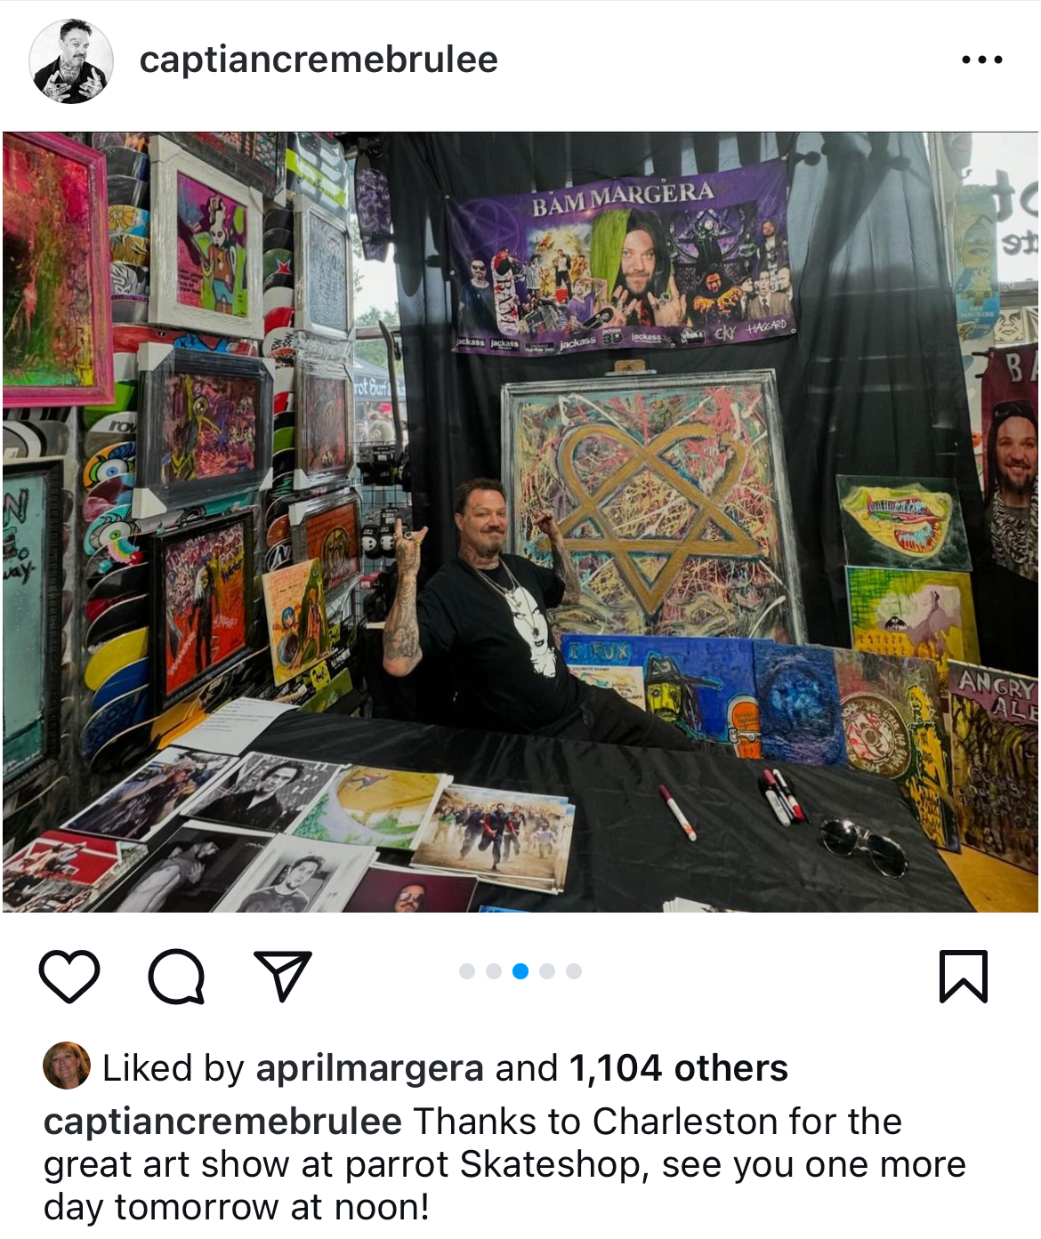Open aprilmargera's profile from liked-by line
This screenshot has height=1239, width=1041.
[x=370, y=1068]
